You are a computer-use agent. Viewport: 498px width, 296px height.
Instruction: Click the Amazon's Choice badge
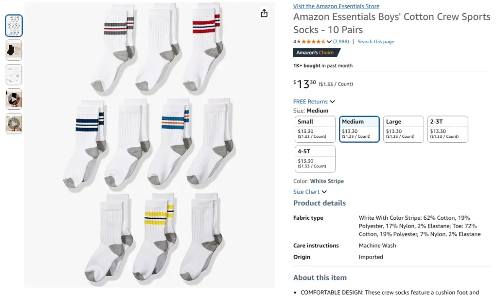[317, 53]
